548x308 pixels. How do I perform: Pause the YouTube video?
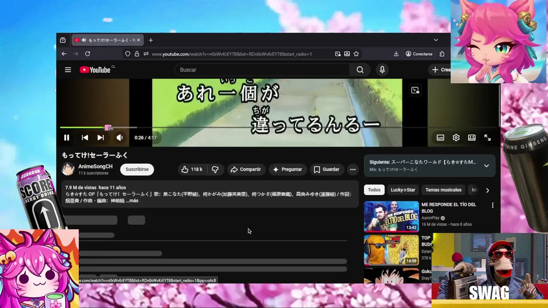point(66,138)
